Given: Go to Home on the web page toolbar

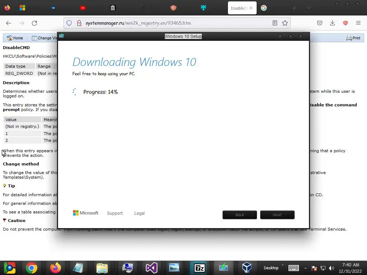Looking at the screenshot, I should [x=15, y=38].
